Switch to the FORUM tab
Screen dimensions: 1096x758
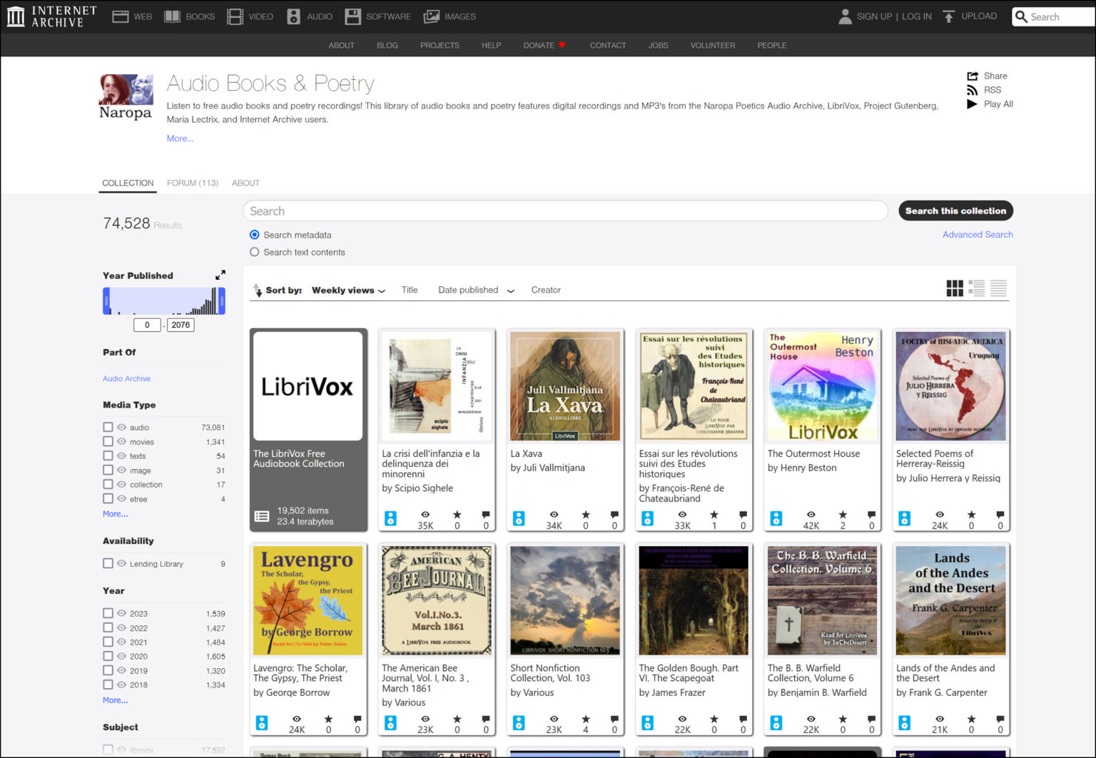point(192,183)
